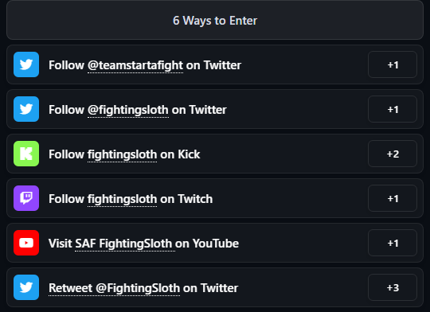Click Twitter icon beside Follow @fightingsloth
The image size is (430, 312).
(26, 109)
